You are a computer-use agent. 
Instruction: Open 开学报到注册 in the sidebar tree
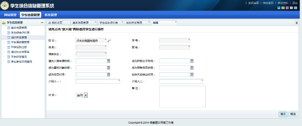(19, 47)
